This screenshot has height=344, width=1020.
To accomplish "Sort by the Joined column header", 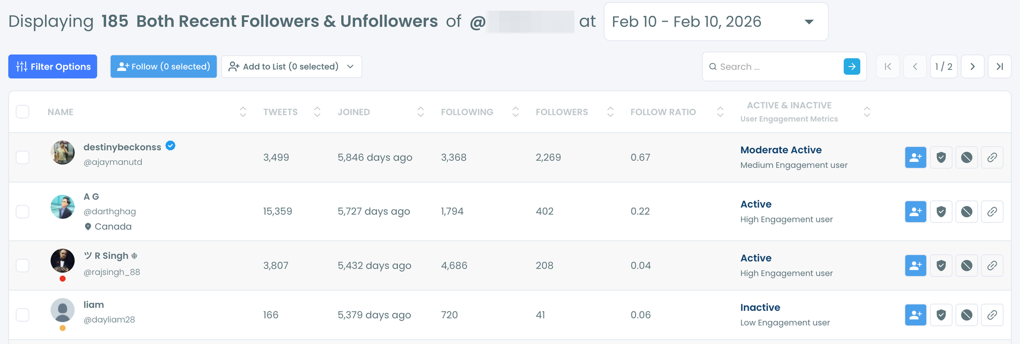I will click(x=353, y=111).
